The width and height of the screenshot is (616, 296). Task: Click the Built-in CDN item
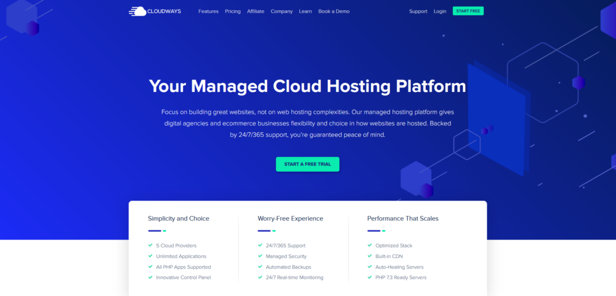(389, 256)
